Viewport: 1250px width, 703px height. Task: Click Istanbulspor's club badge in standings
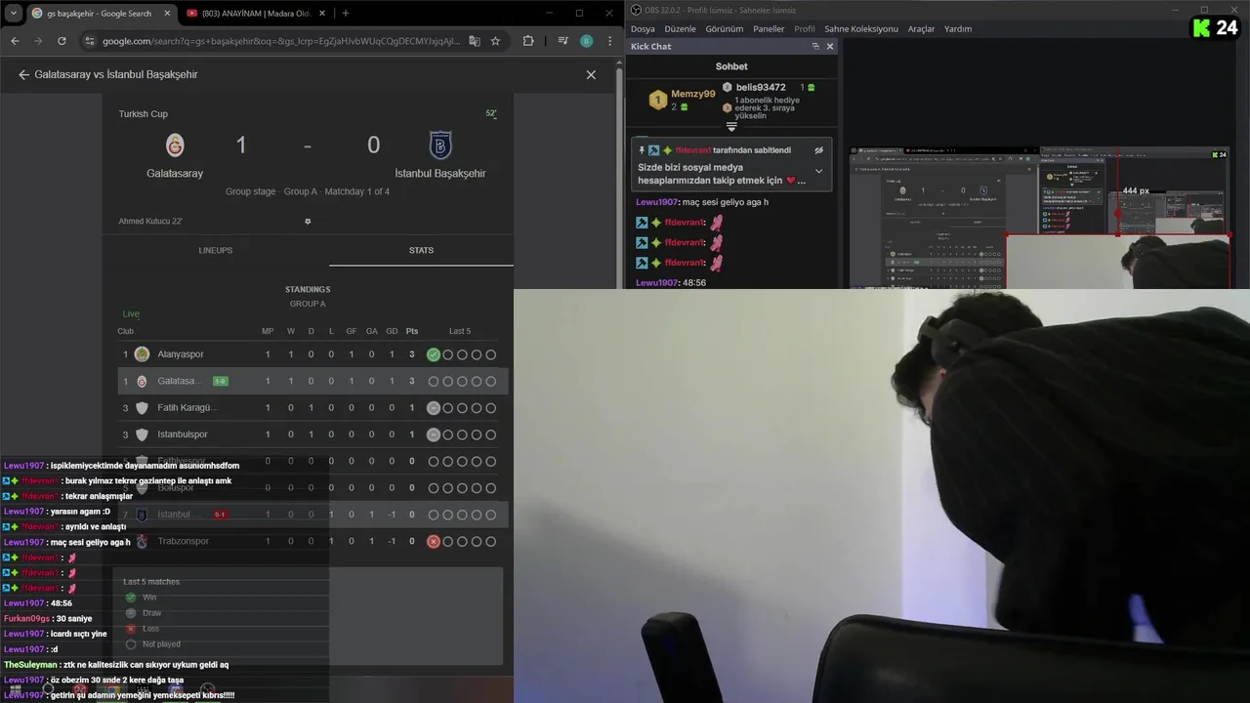[142, 434]
